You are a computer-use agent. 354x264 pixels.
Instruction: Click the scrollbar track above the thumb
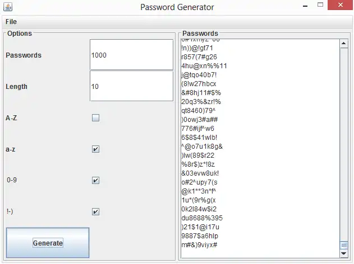[x=344, y=140]
